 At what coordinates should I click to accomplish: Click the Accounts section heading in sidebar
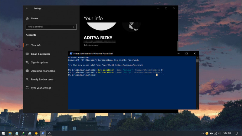tap(31, 35)
